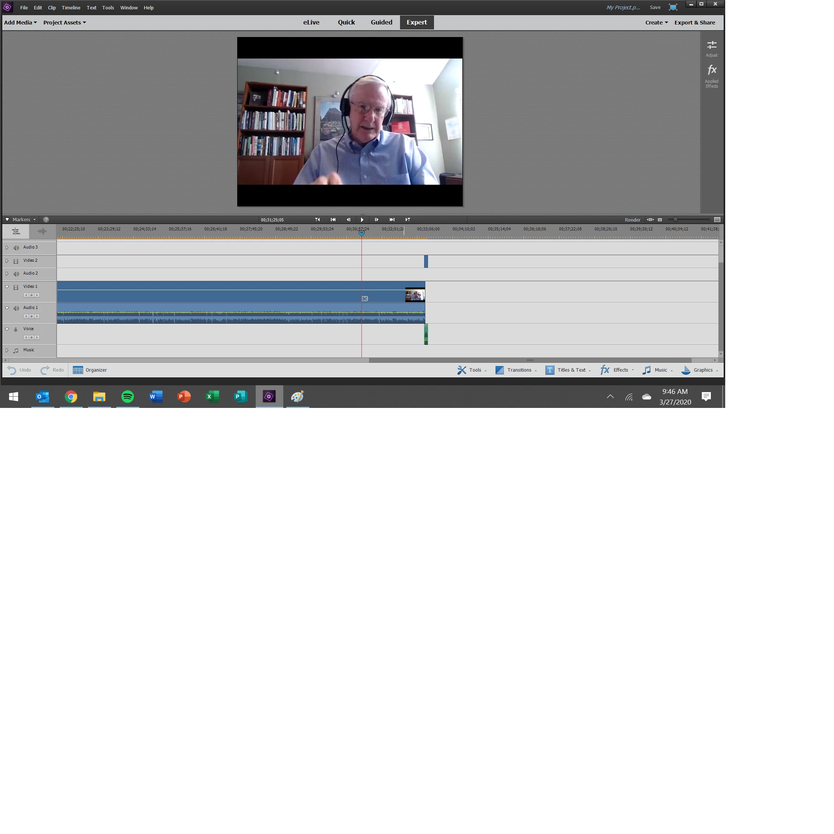Collapse the Video 1 track
This screenshot has height=834, width=834.
coord(7,287)
